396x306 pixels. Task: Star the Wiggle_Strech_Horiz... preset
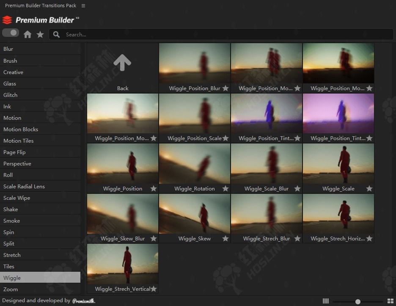369,239
